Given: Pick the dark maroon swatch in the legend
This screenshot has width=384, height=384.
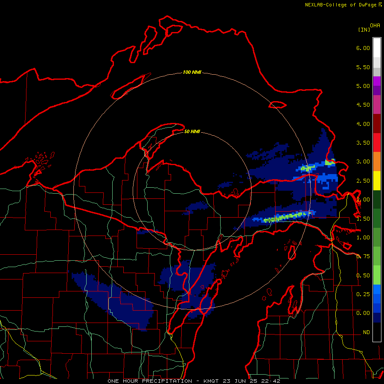Looking at the screenshot, I should click(377, 124).
